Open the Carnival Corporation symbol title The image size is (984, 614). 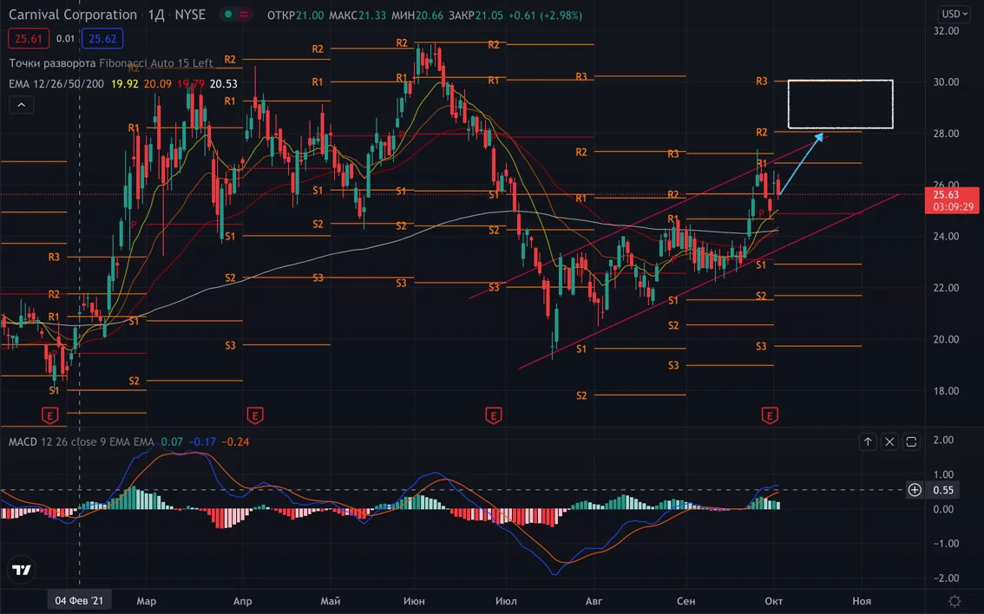click(73, 15)
